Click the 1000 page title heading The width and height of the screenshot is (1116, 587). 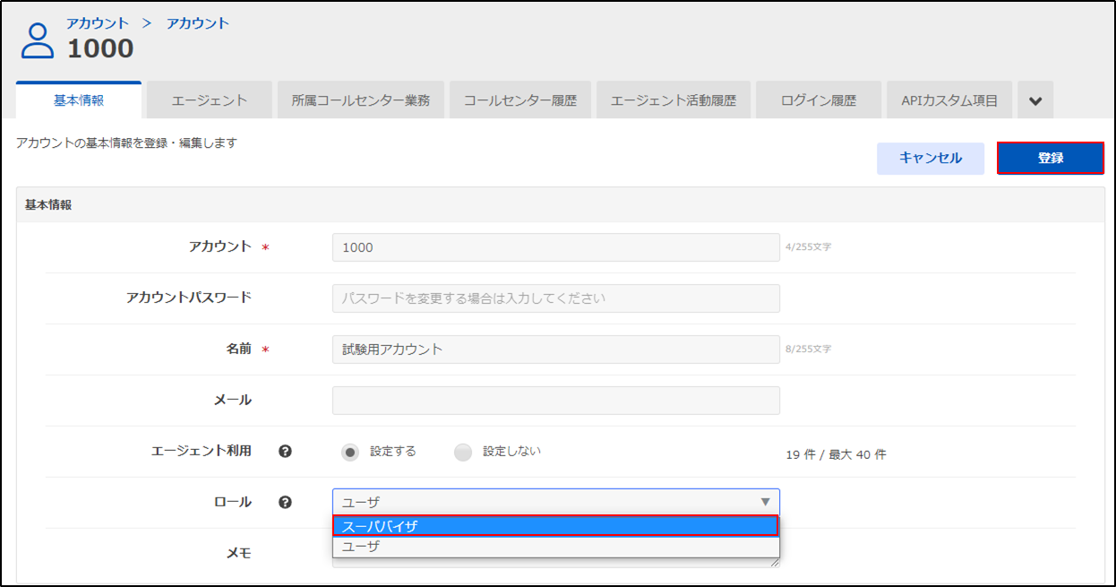[x=100, y=48]
